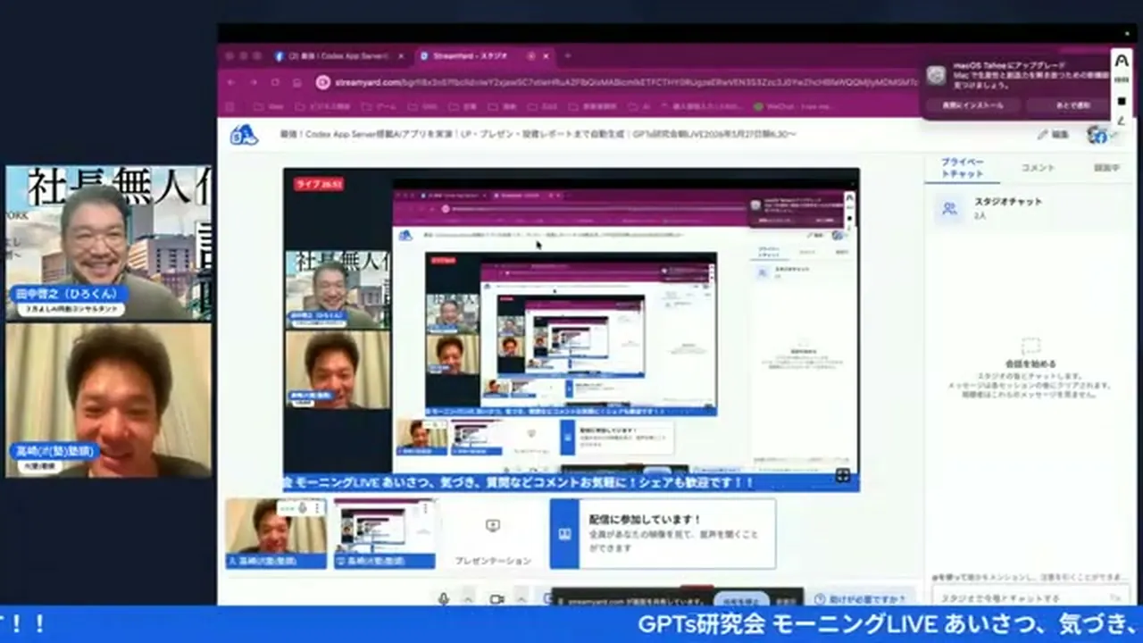Click send icon in chat input
Viewport: 1143px width, 643px height.
coord(1115,597)
